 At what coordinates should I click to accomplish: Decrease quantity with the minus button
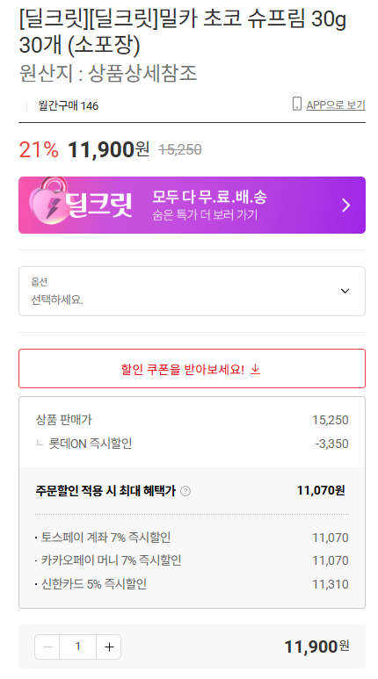[x=47, y=647]
